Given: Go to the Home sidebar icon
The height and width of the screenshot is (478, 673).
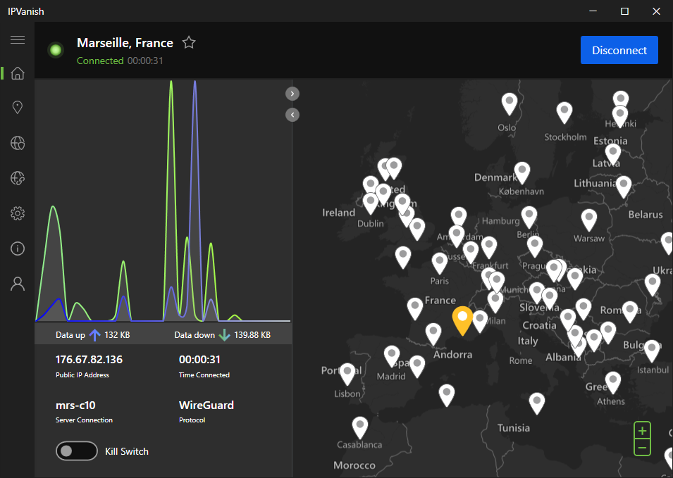Looking at the screenshot, I should point(18,73).
